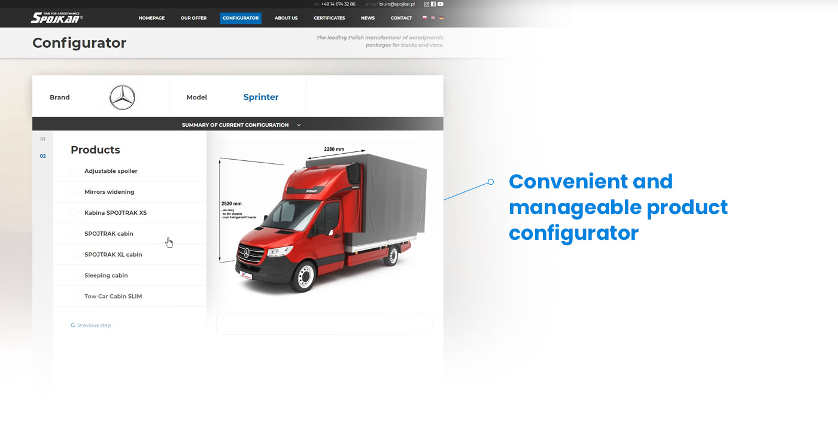Open About Us menu item
The height and width of the screenshot is (448, 838).
click(286, 18)
